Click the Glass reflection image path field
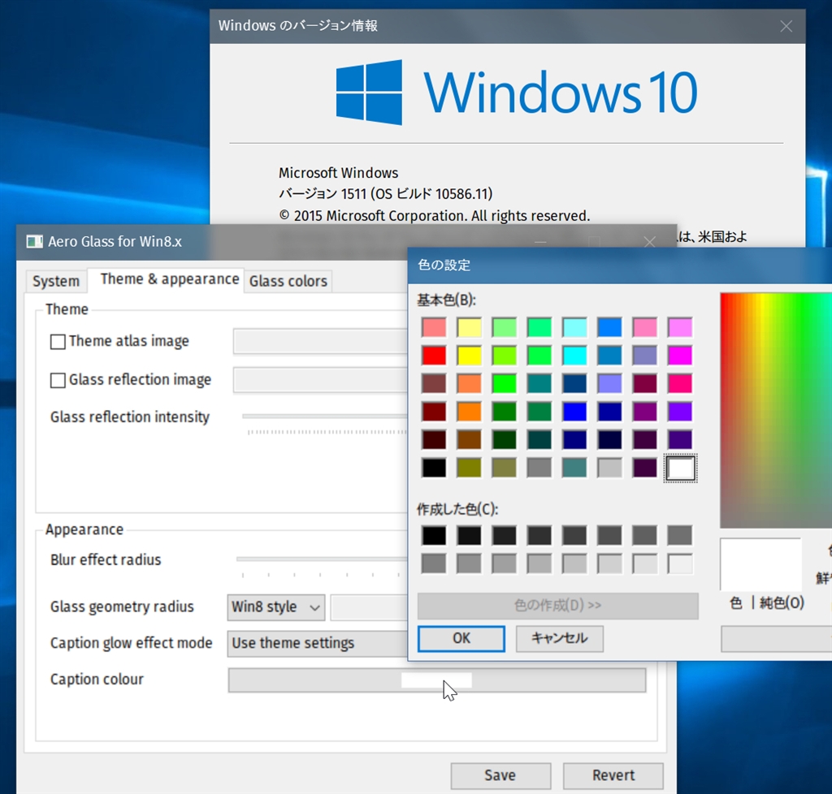Screen dimensions: 832x794 pyautogui.click(x=320, y=381)
